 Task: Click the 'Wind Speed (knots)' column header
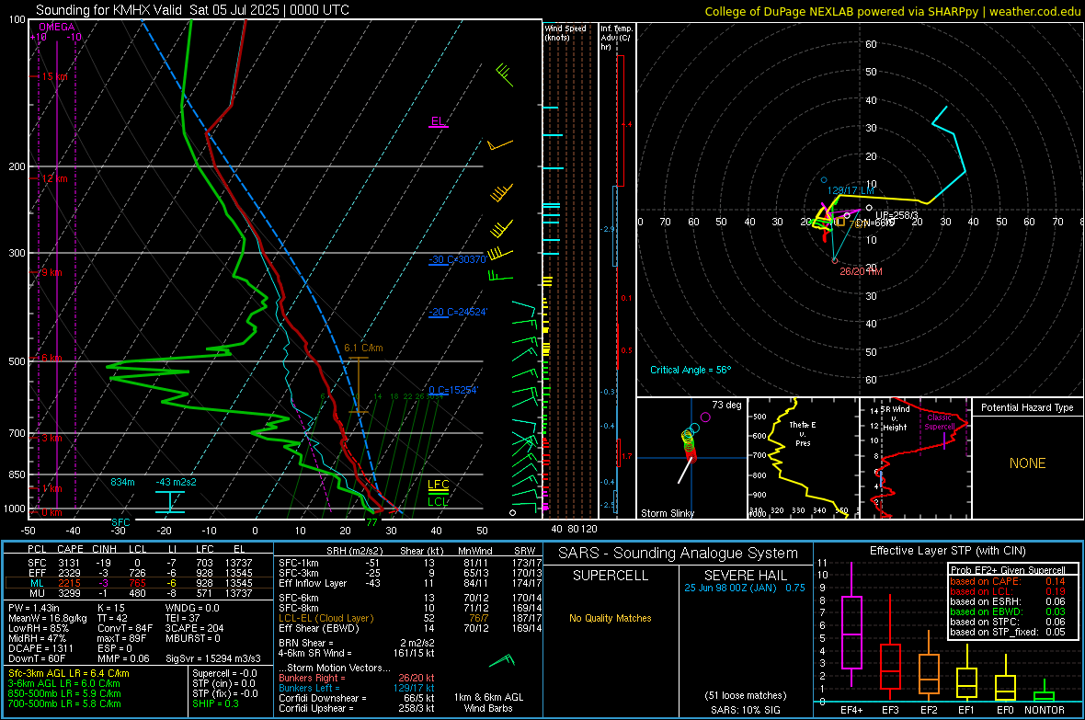coord(565,32)
